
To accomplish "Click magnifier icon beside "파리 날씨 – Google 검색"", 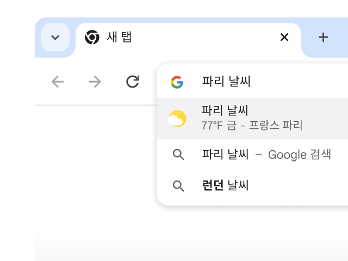I will click(178, 154).
